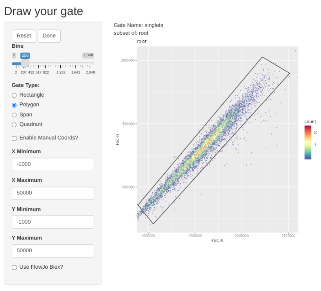321x291 pixels.
Task: Select the Y Minimum input box
Action: 53,222
